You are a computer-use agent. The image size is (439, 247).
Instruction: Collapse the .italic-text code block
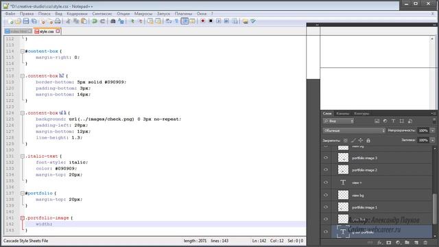point(23,156)
